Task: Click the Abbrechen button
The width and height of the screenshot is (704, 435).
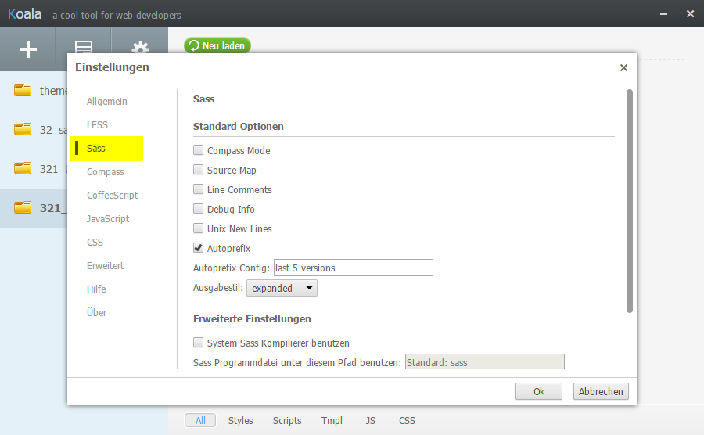Action: 601,391
